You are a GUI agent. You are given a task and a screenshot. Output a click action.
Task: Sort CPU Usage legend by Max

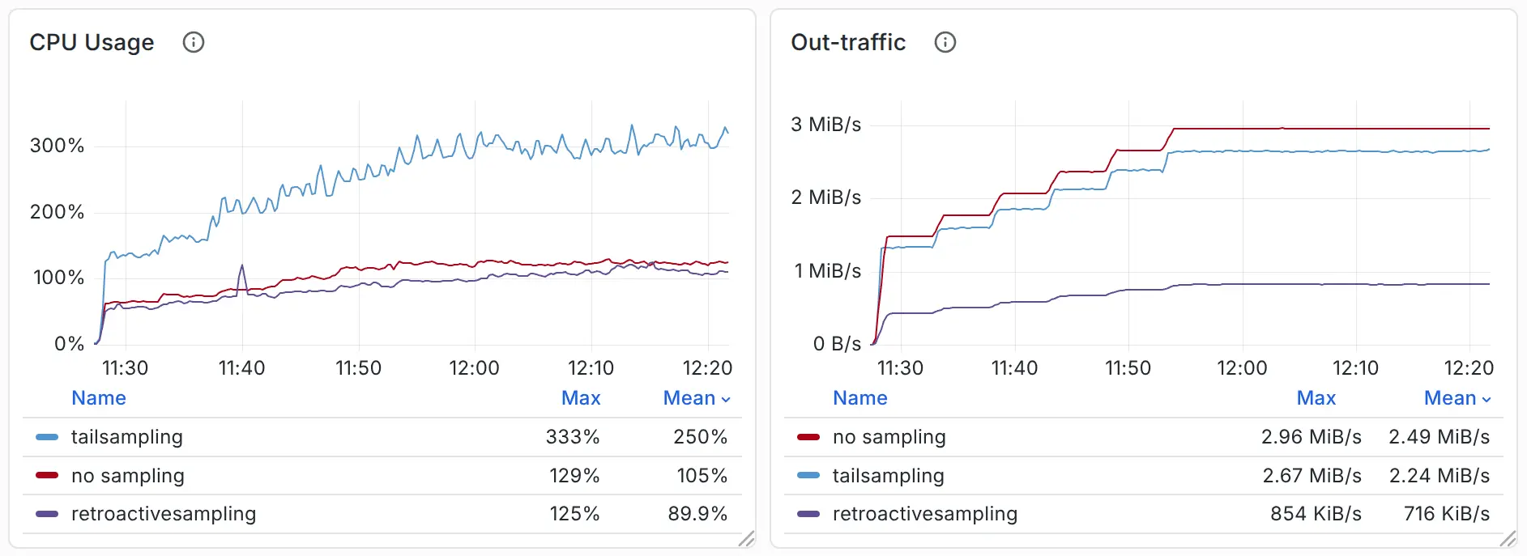(x=581, y=398)
